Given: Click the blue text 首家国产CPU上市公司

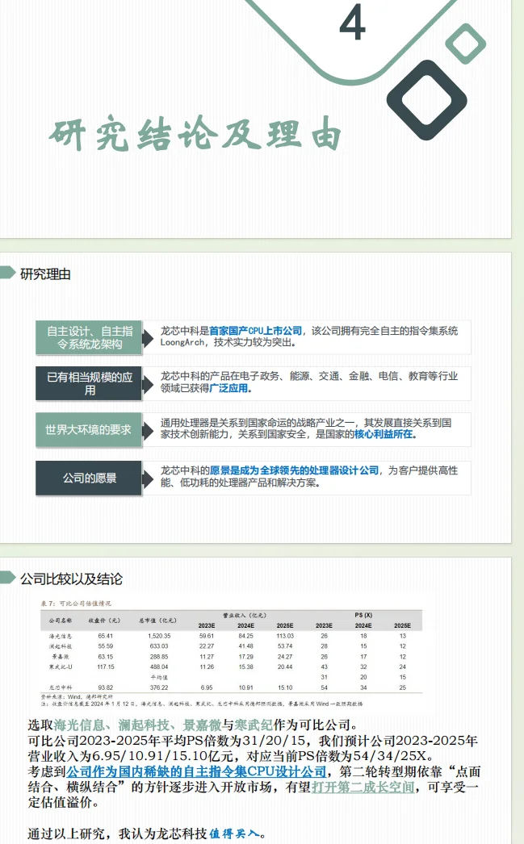Looking at the screenshot, I should pyautogui.click(x=255, y=331).
